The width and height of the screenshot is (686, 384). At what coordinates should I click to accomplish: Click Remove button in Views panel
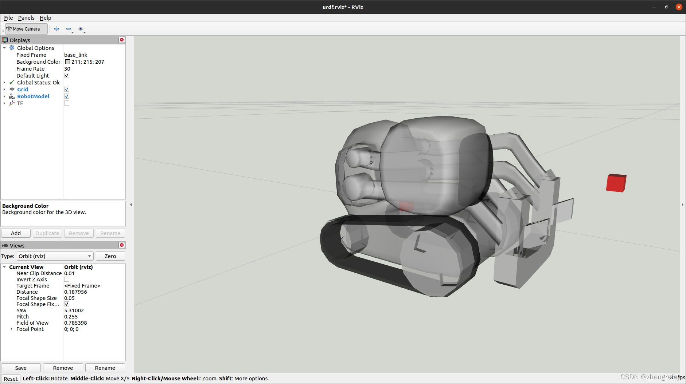click(x=63, y=368)
